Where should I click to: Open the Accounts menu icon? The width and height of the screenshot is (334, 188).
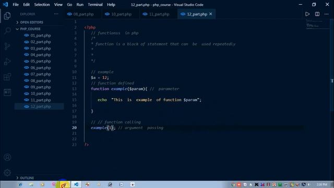coord(7,157)
